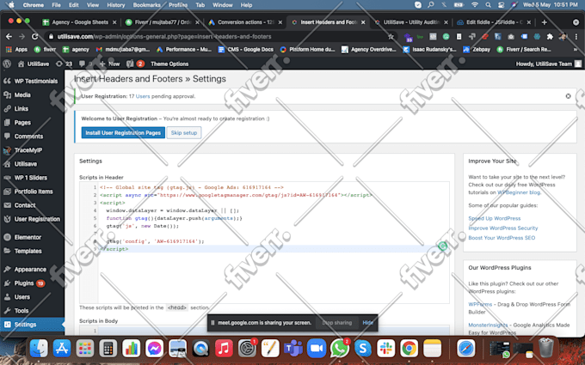Open the Yoast SEO notifications icon

point(135,64)
